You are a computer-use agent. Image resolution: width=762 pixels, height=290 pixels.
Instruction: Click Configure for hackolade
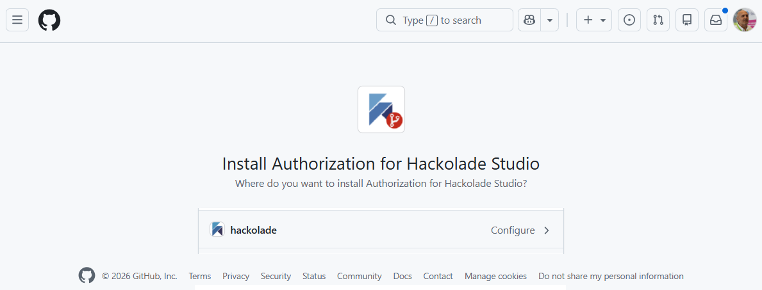(513, 230)
